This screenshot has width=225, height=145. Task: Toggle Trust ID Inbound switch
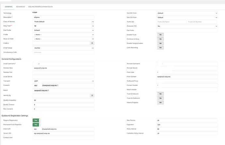tap(161, 94)
